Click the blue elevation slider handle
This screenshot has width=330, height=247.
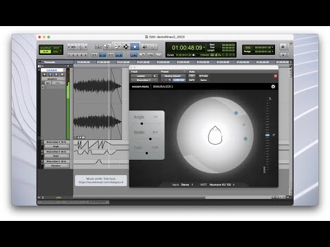(x=267, y=135)
